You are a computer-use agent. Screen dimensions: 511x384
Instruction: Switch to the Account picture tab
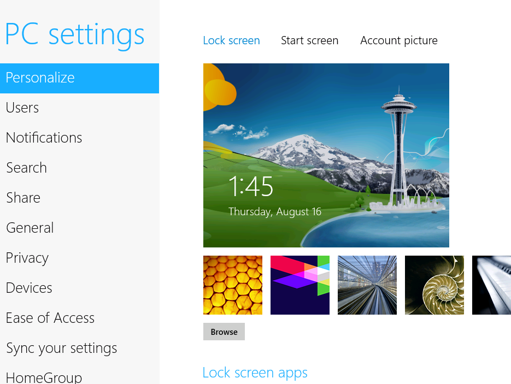[398, 40]
